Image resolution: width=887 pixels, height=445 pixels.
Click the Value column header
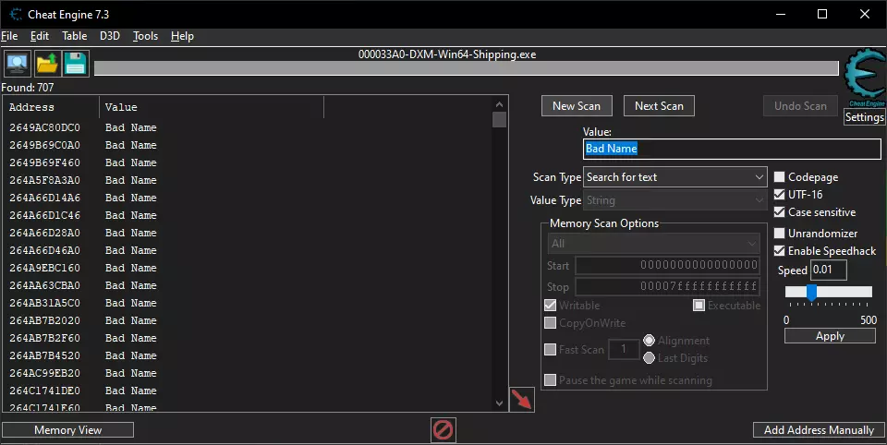(212, 107)
